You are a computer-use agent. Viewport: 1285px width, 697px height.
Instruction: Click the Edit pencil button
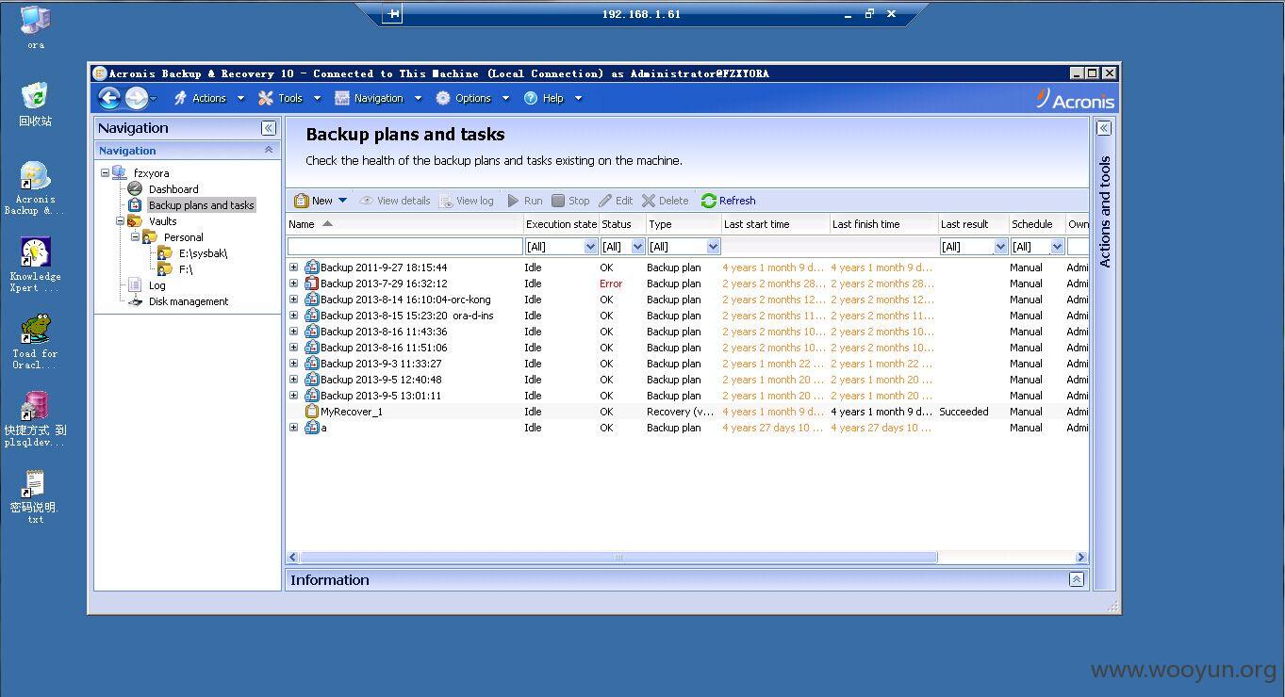click(x=616, y=201)
